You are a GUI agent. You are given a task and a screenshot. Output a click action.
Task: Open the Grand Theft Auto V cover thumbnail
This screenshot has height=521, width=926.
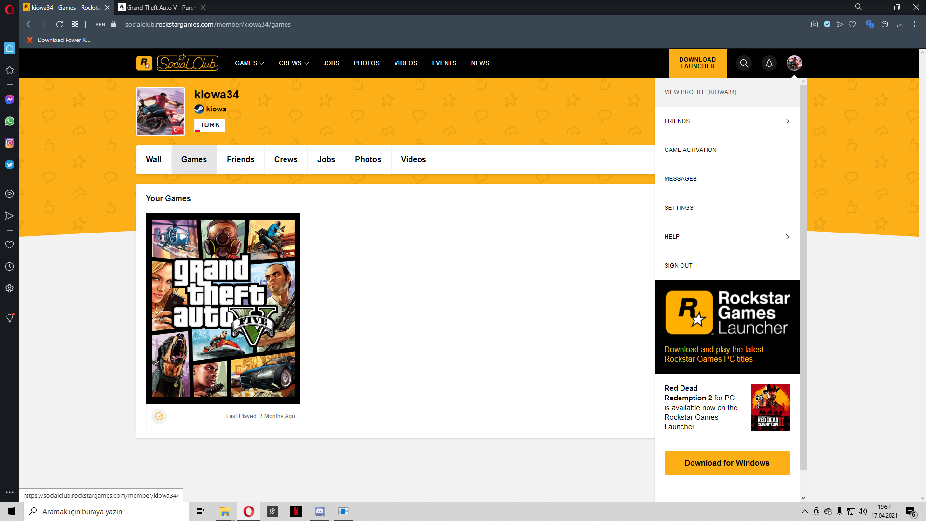pos(223,308)
